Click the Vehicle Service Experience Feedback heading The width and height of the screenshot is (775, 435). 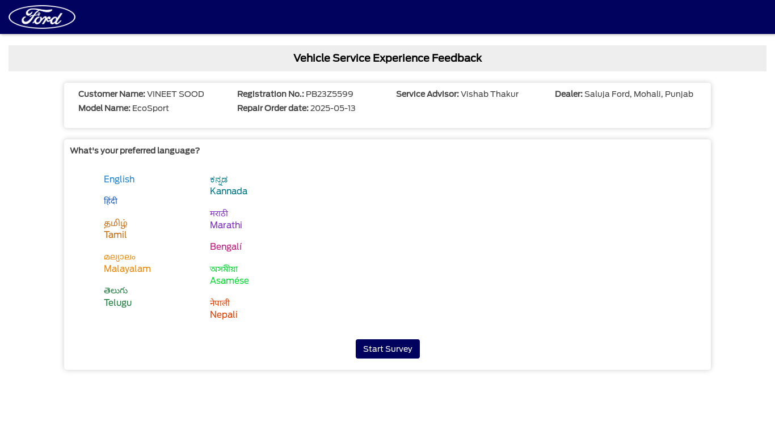(387, 58)
